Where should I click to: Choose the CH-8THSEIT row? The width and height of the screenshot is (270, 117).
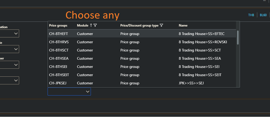[x=142, y=75]
